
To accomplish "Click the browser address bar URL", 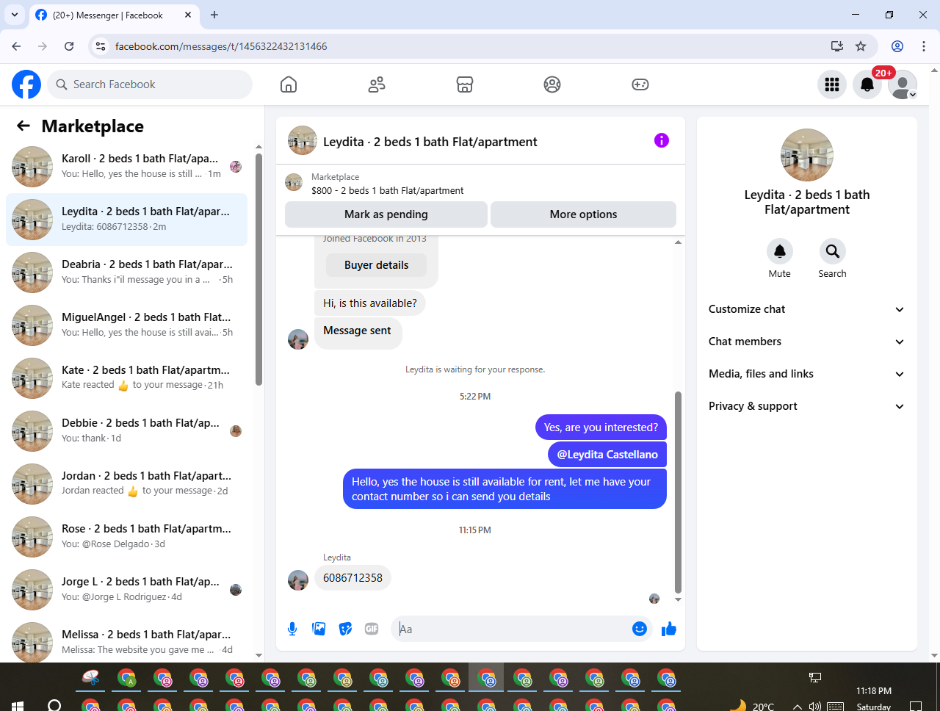I will point(221,46).
